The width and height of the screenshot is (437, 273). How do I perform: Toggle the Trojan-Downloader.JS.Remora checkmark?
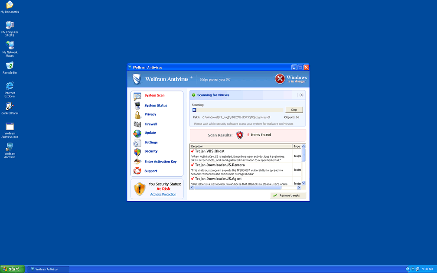[x=192, y=165]
